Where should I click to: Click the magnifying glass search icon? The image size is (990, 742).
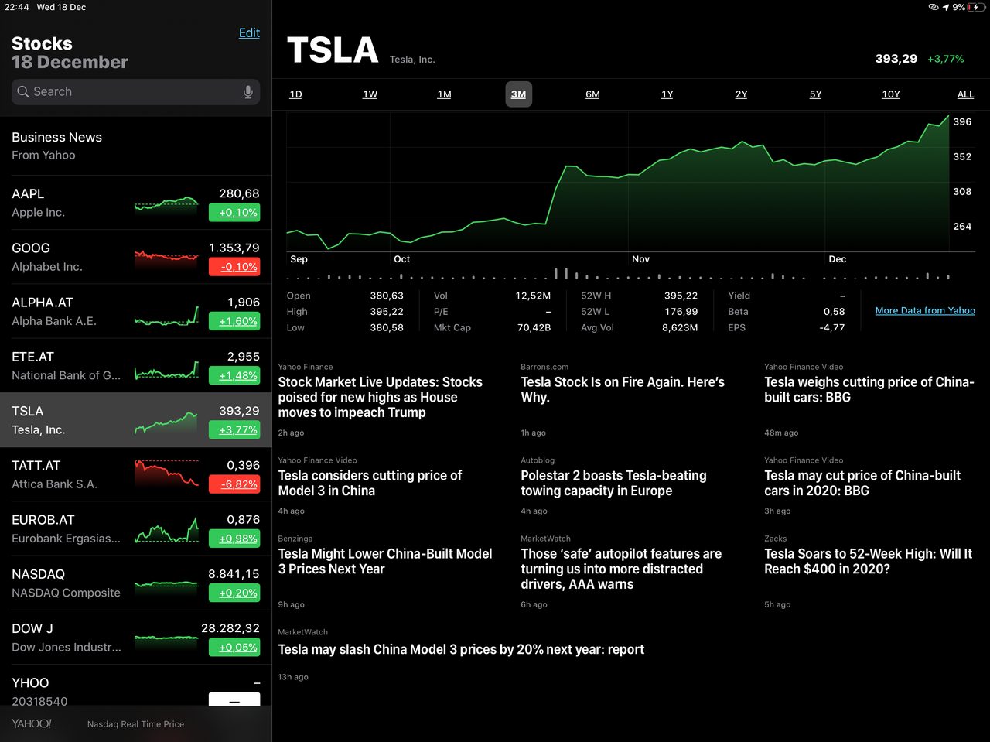(x=23, y=92)
